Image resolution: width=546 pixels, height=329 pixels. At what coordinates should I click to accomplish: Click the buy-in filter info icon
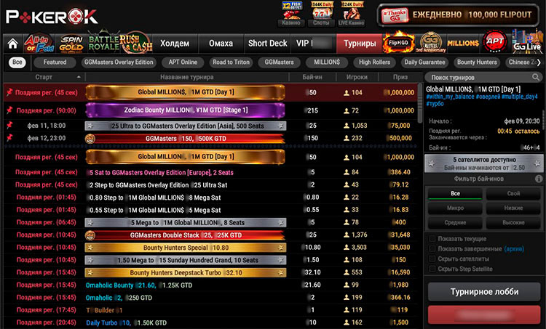(539, 179)
